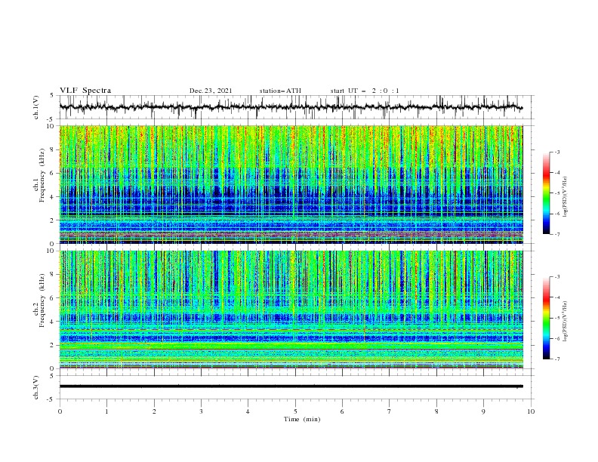Viewport: 598px width, 462px height.
Task: Click the log(PSD) label of the ch.1 color bar
Action: click(565, 197)
